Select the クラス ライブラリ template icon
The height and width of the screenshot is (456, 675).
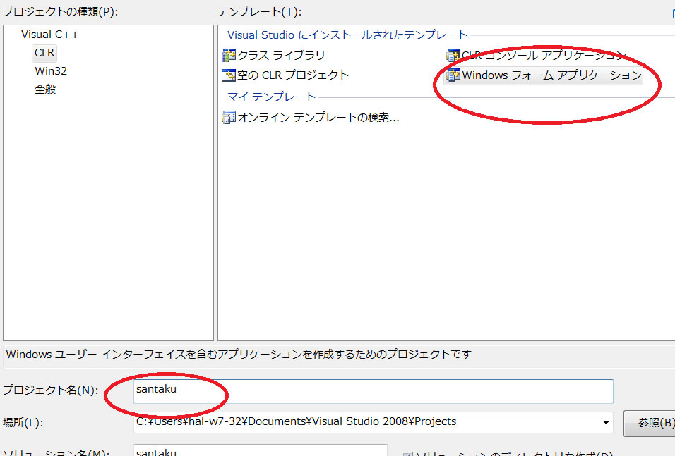click(x=229, y=56)
